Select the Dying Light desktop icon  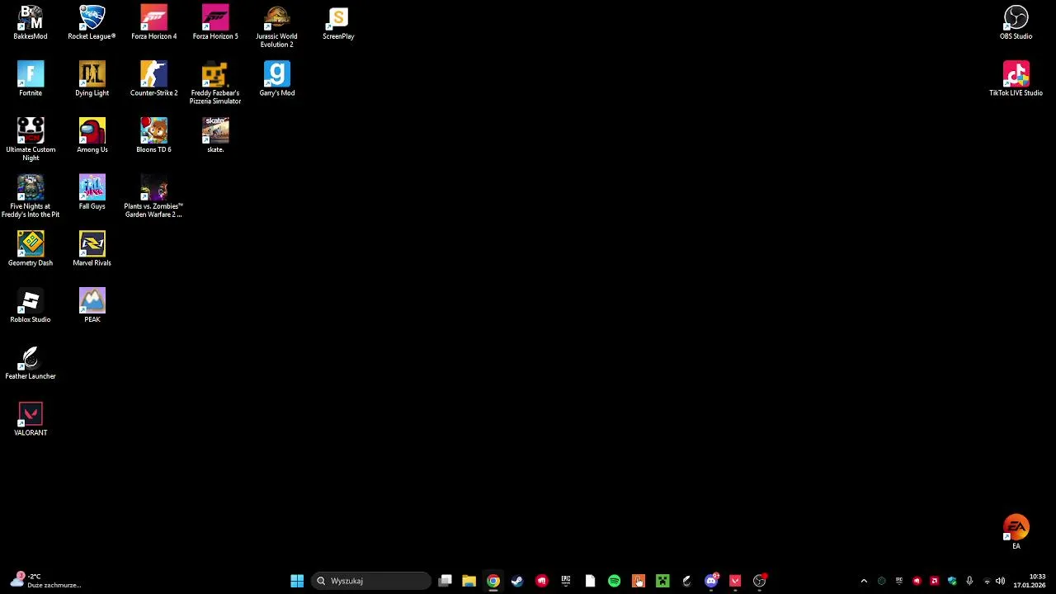pos(92,79)
